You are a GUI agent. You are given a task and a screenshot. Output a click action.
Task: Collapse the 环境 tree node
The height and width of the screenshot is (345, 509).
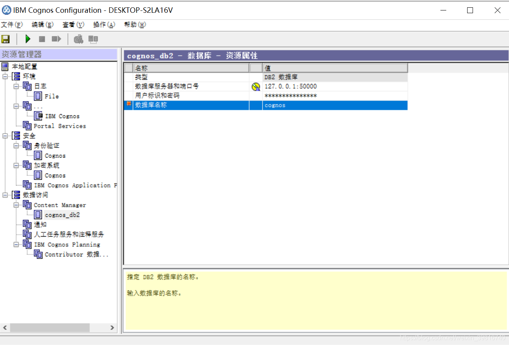pyautogui.click(x=5, y=76)
